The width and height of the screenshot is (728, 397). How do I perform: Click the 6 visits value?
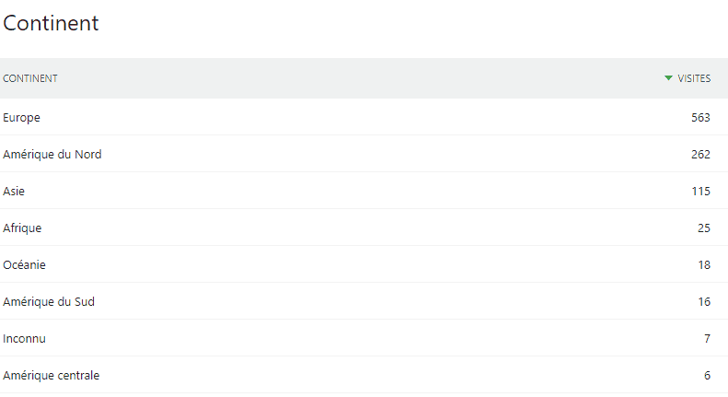tap(707, 375)
